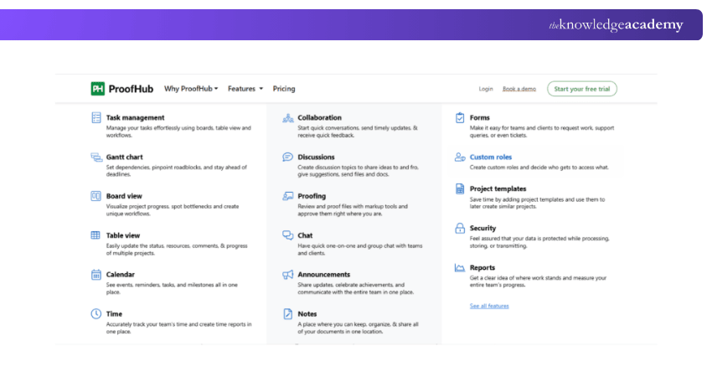Click the ProofHub wordmark text
The width and height of the screenshot is (712, 377).
pos(131,89)
